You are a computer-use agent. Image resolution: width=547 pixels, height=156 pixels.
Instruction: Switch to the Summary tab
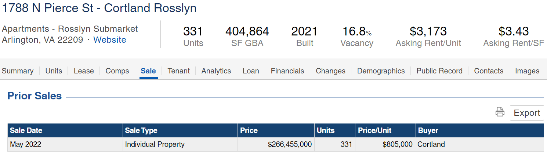tap(18, 71)
